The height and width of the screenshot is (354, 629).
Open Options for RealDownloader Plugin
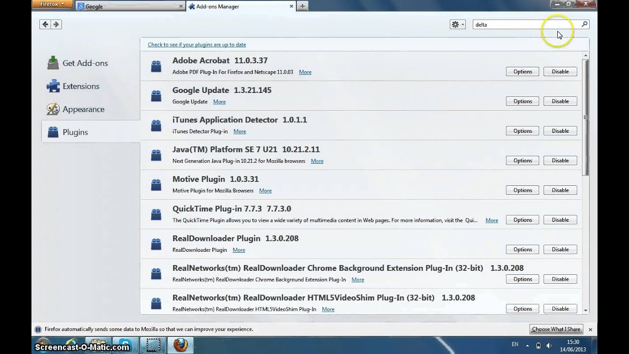pos(522,249)
